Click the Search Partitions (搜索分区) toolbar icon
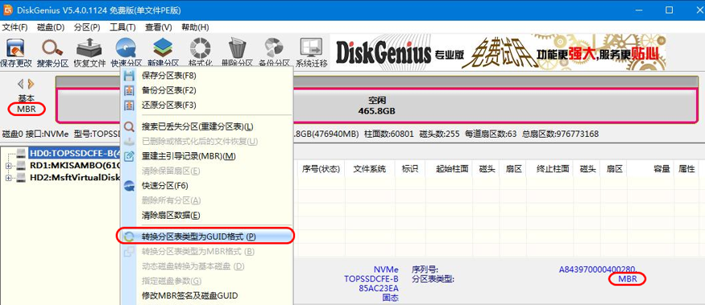Screen dimensions: 705x305 (52, 52)
